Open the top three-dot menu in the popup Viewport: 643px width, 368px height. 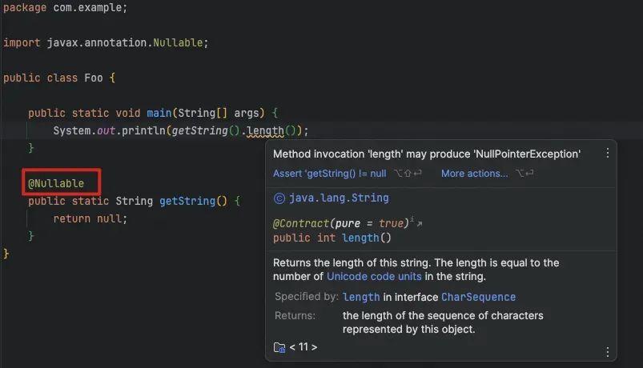[x=607, y=154]
